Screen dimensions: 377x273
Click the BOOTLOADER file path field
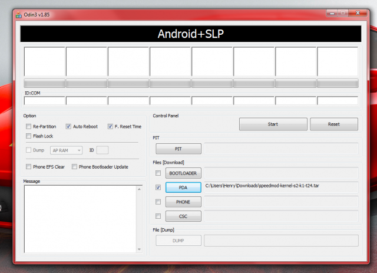282,173
